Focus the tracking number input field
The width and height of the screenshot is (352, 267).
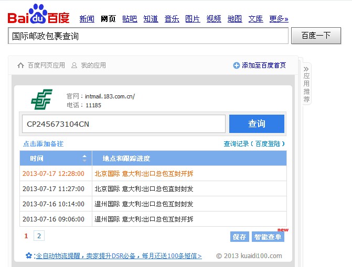click(x=124, y=124)
